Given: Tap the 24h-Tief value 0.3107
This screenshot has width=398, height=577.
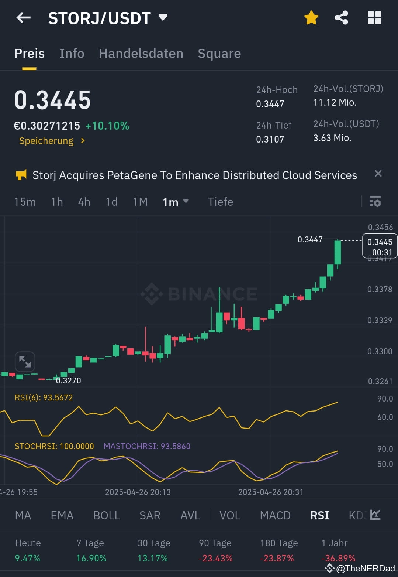Looking at the screenshot, I should coord(270,139).
